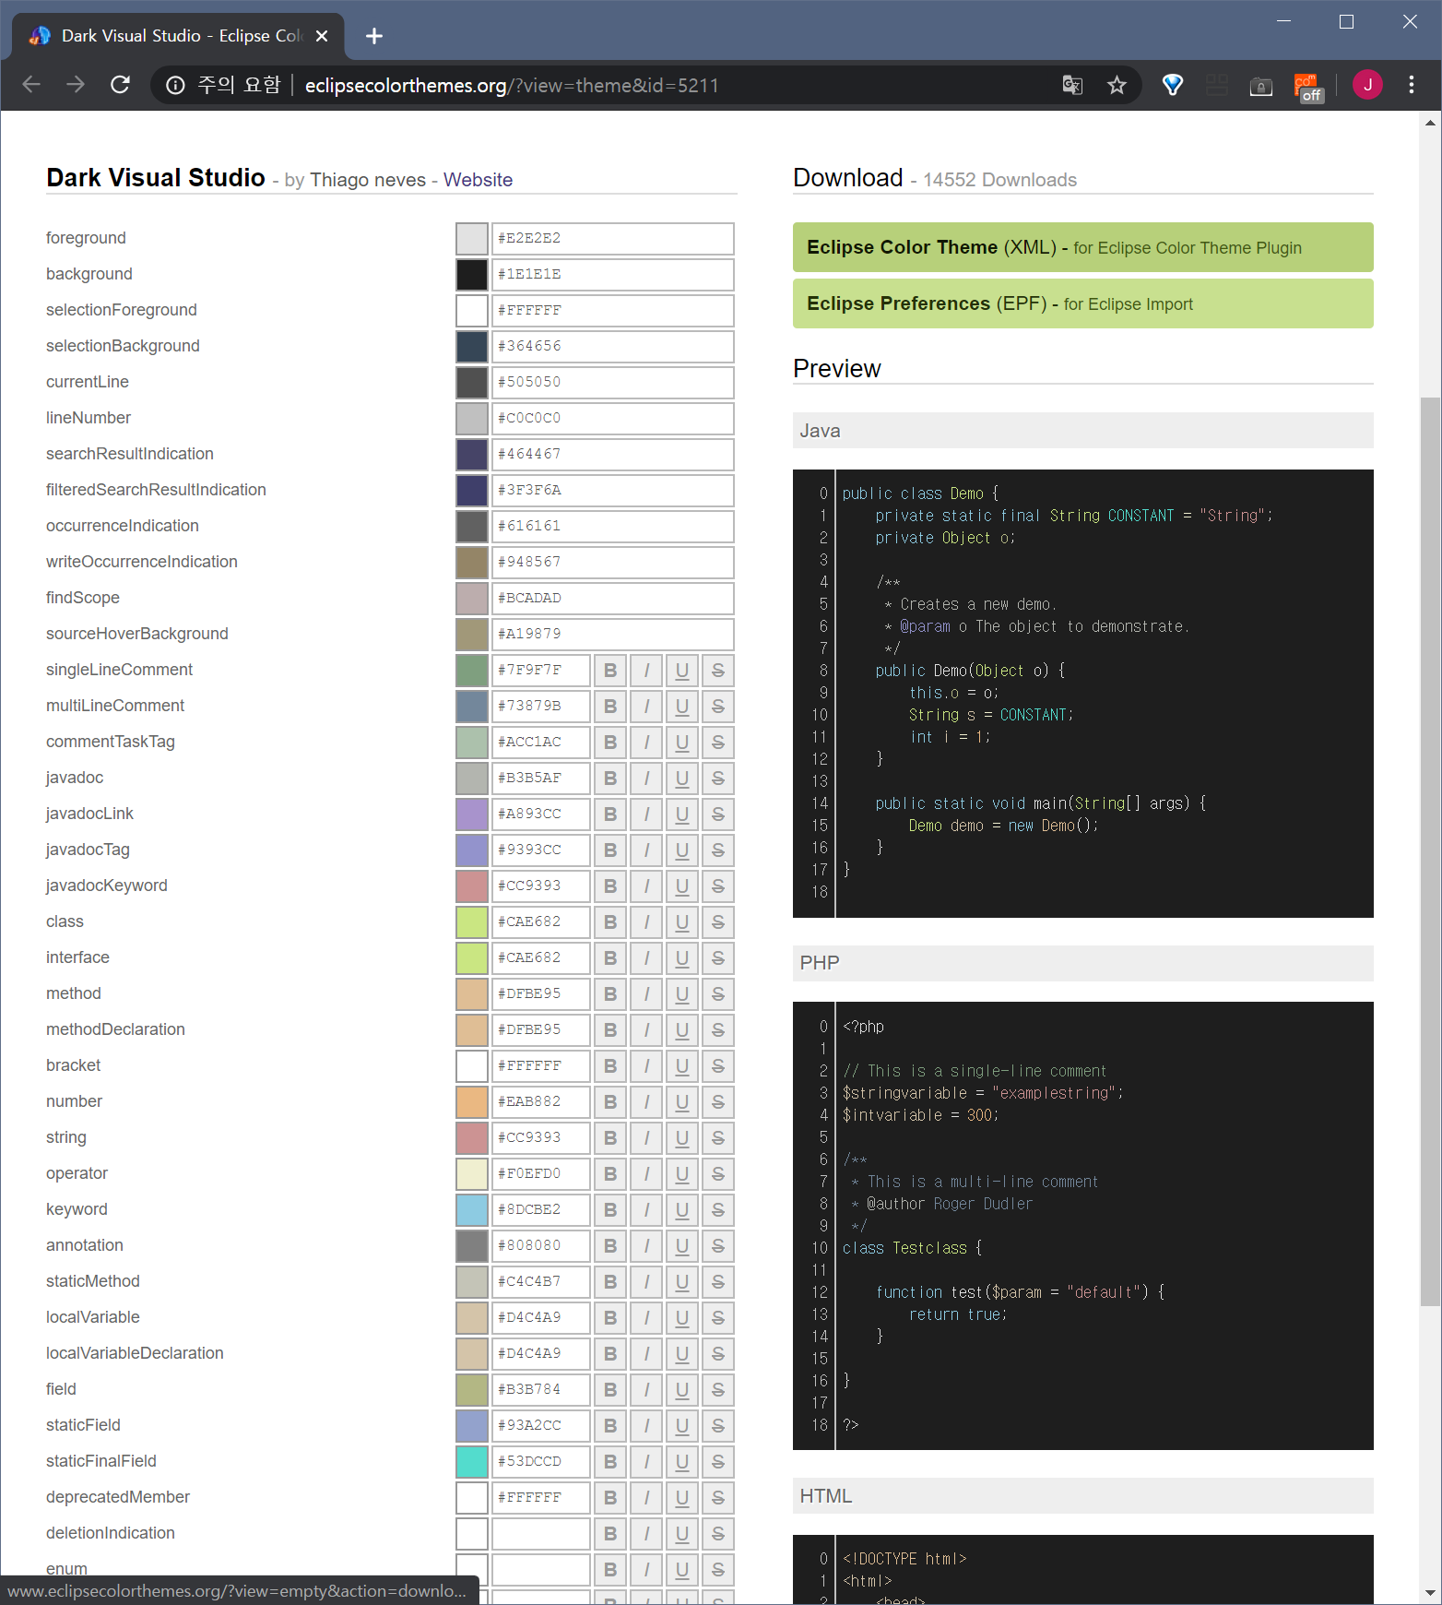
Task: Edit the lineNumber hex value #C0C0C0
Action: tap(613, 419)
